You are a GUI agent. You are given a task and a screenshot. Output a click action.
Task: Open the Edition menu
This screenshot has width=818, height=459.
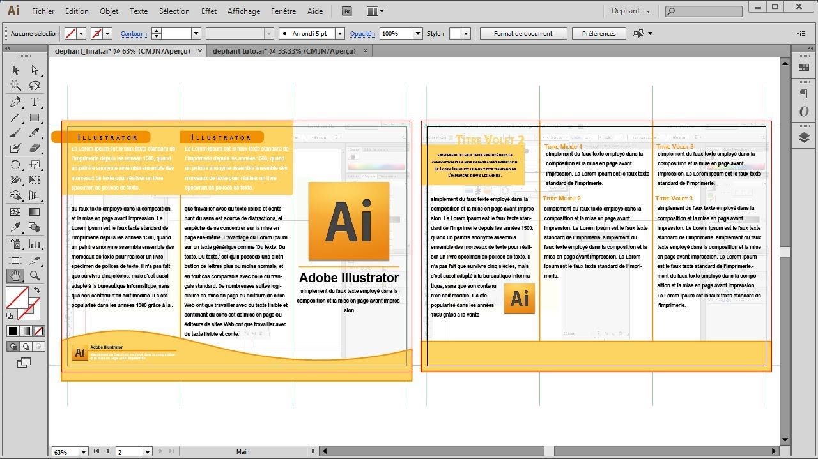tap(77, 11)
